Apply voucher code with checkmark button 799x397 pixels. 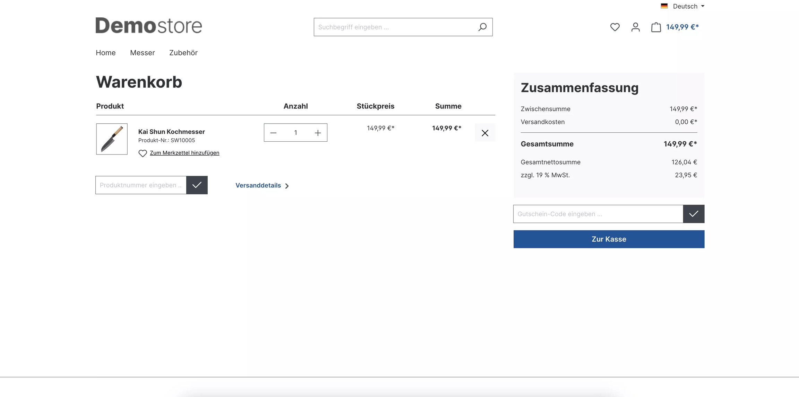pos(694,214)
